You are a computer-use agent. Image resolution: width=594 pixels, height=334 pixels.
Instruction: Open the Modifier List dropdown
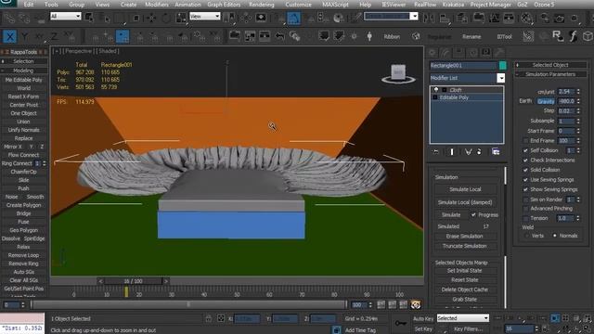pyautogui.click(x=501, y=78)
